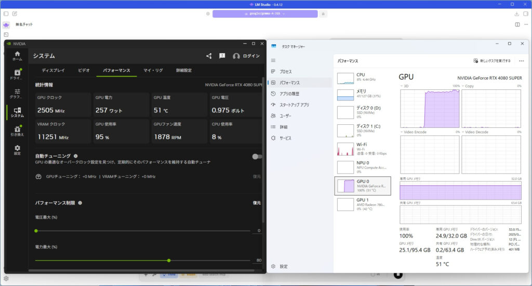Click 新しいタスクを実行する button
532x286 pixels.
(491, 61)
